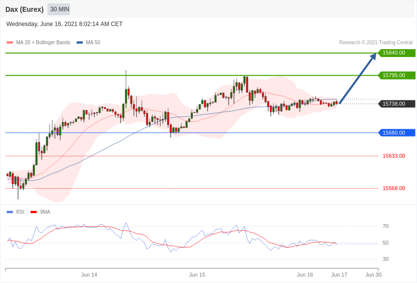The image size is (417, 283).
Task: Click the RSI 70 level label
Action: click(x=386, y=226)
